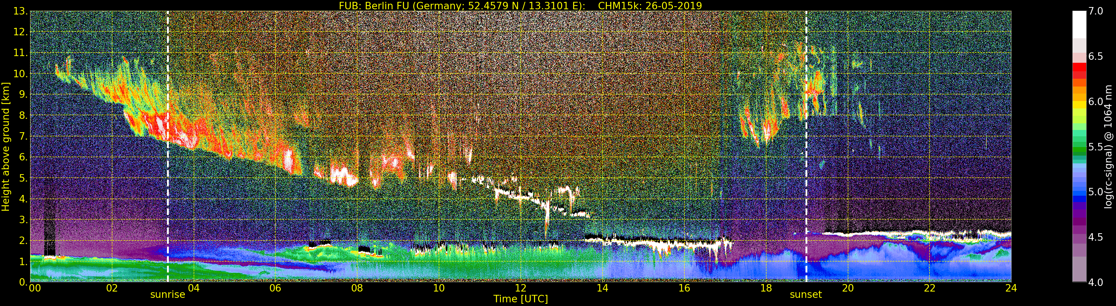Click the time tick label '10'

(x=439, y=288)
